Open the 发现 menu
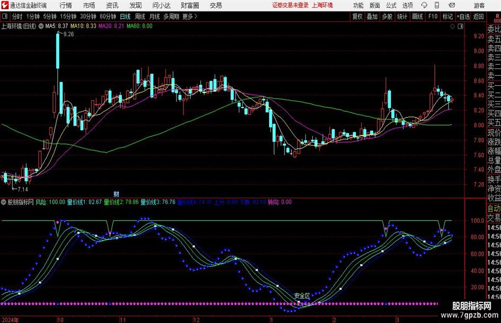The image size is (501, 323). pos(136,5)
